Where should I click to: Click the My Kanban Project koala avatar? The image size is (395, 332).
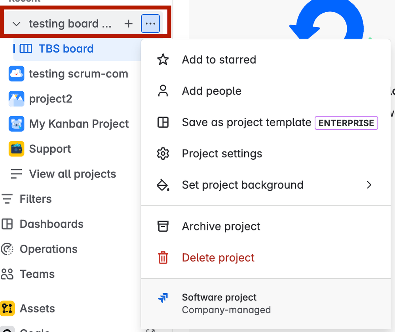pos(16,124)
